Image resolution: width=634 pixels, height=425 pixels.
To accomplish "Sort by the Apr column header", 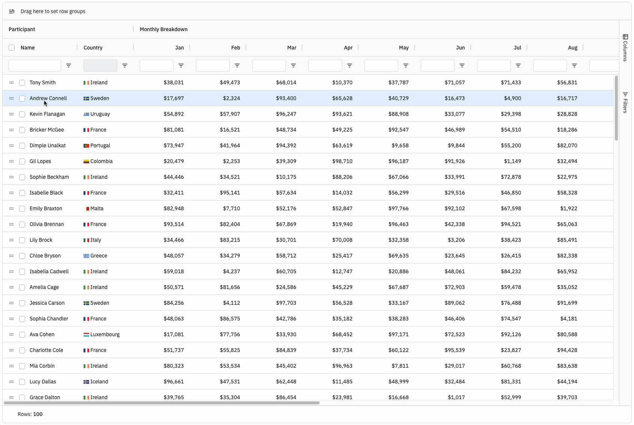I will click(348, 48).
